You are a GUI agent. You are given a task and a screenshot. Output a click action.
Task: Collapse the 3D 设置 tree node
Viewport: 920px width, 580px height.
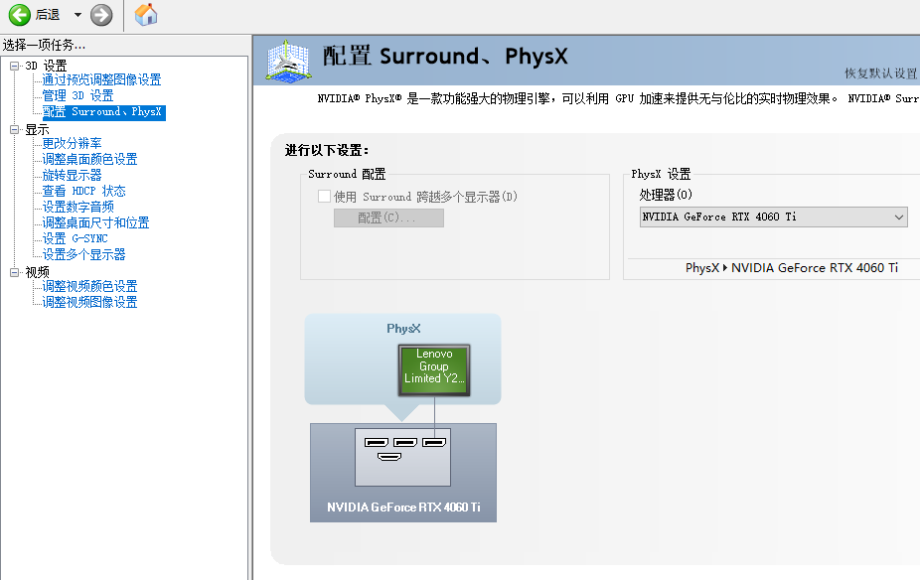(x=15, y=66)
